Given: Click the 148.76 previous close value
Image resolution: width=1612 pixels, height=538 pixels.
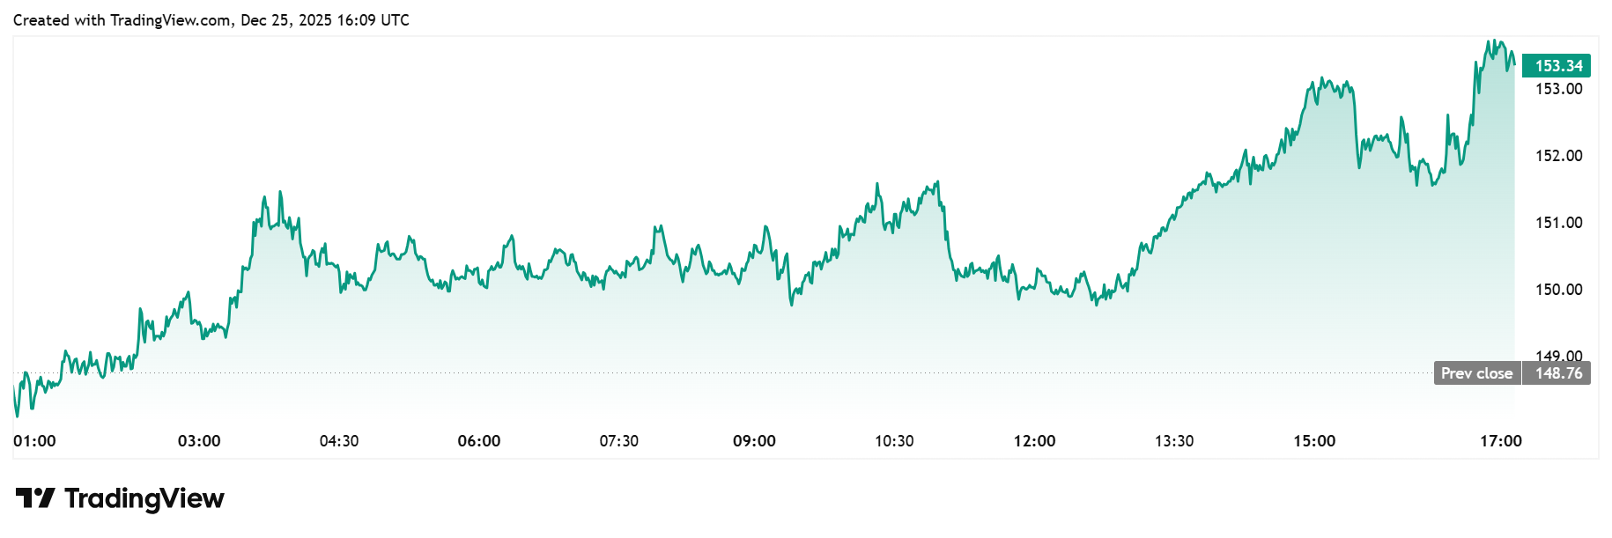Looking at the screenshot, I should click(x=1558, y=373).
